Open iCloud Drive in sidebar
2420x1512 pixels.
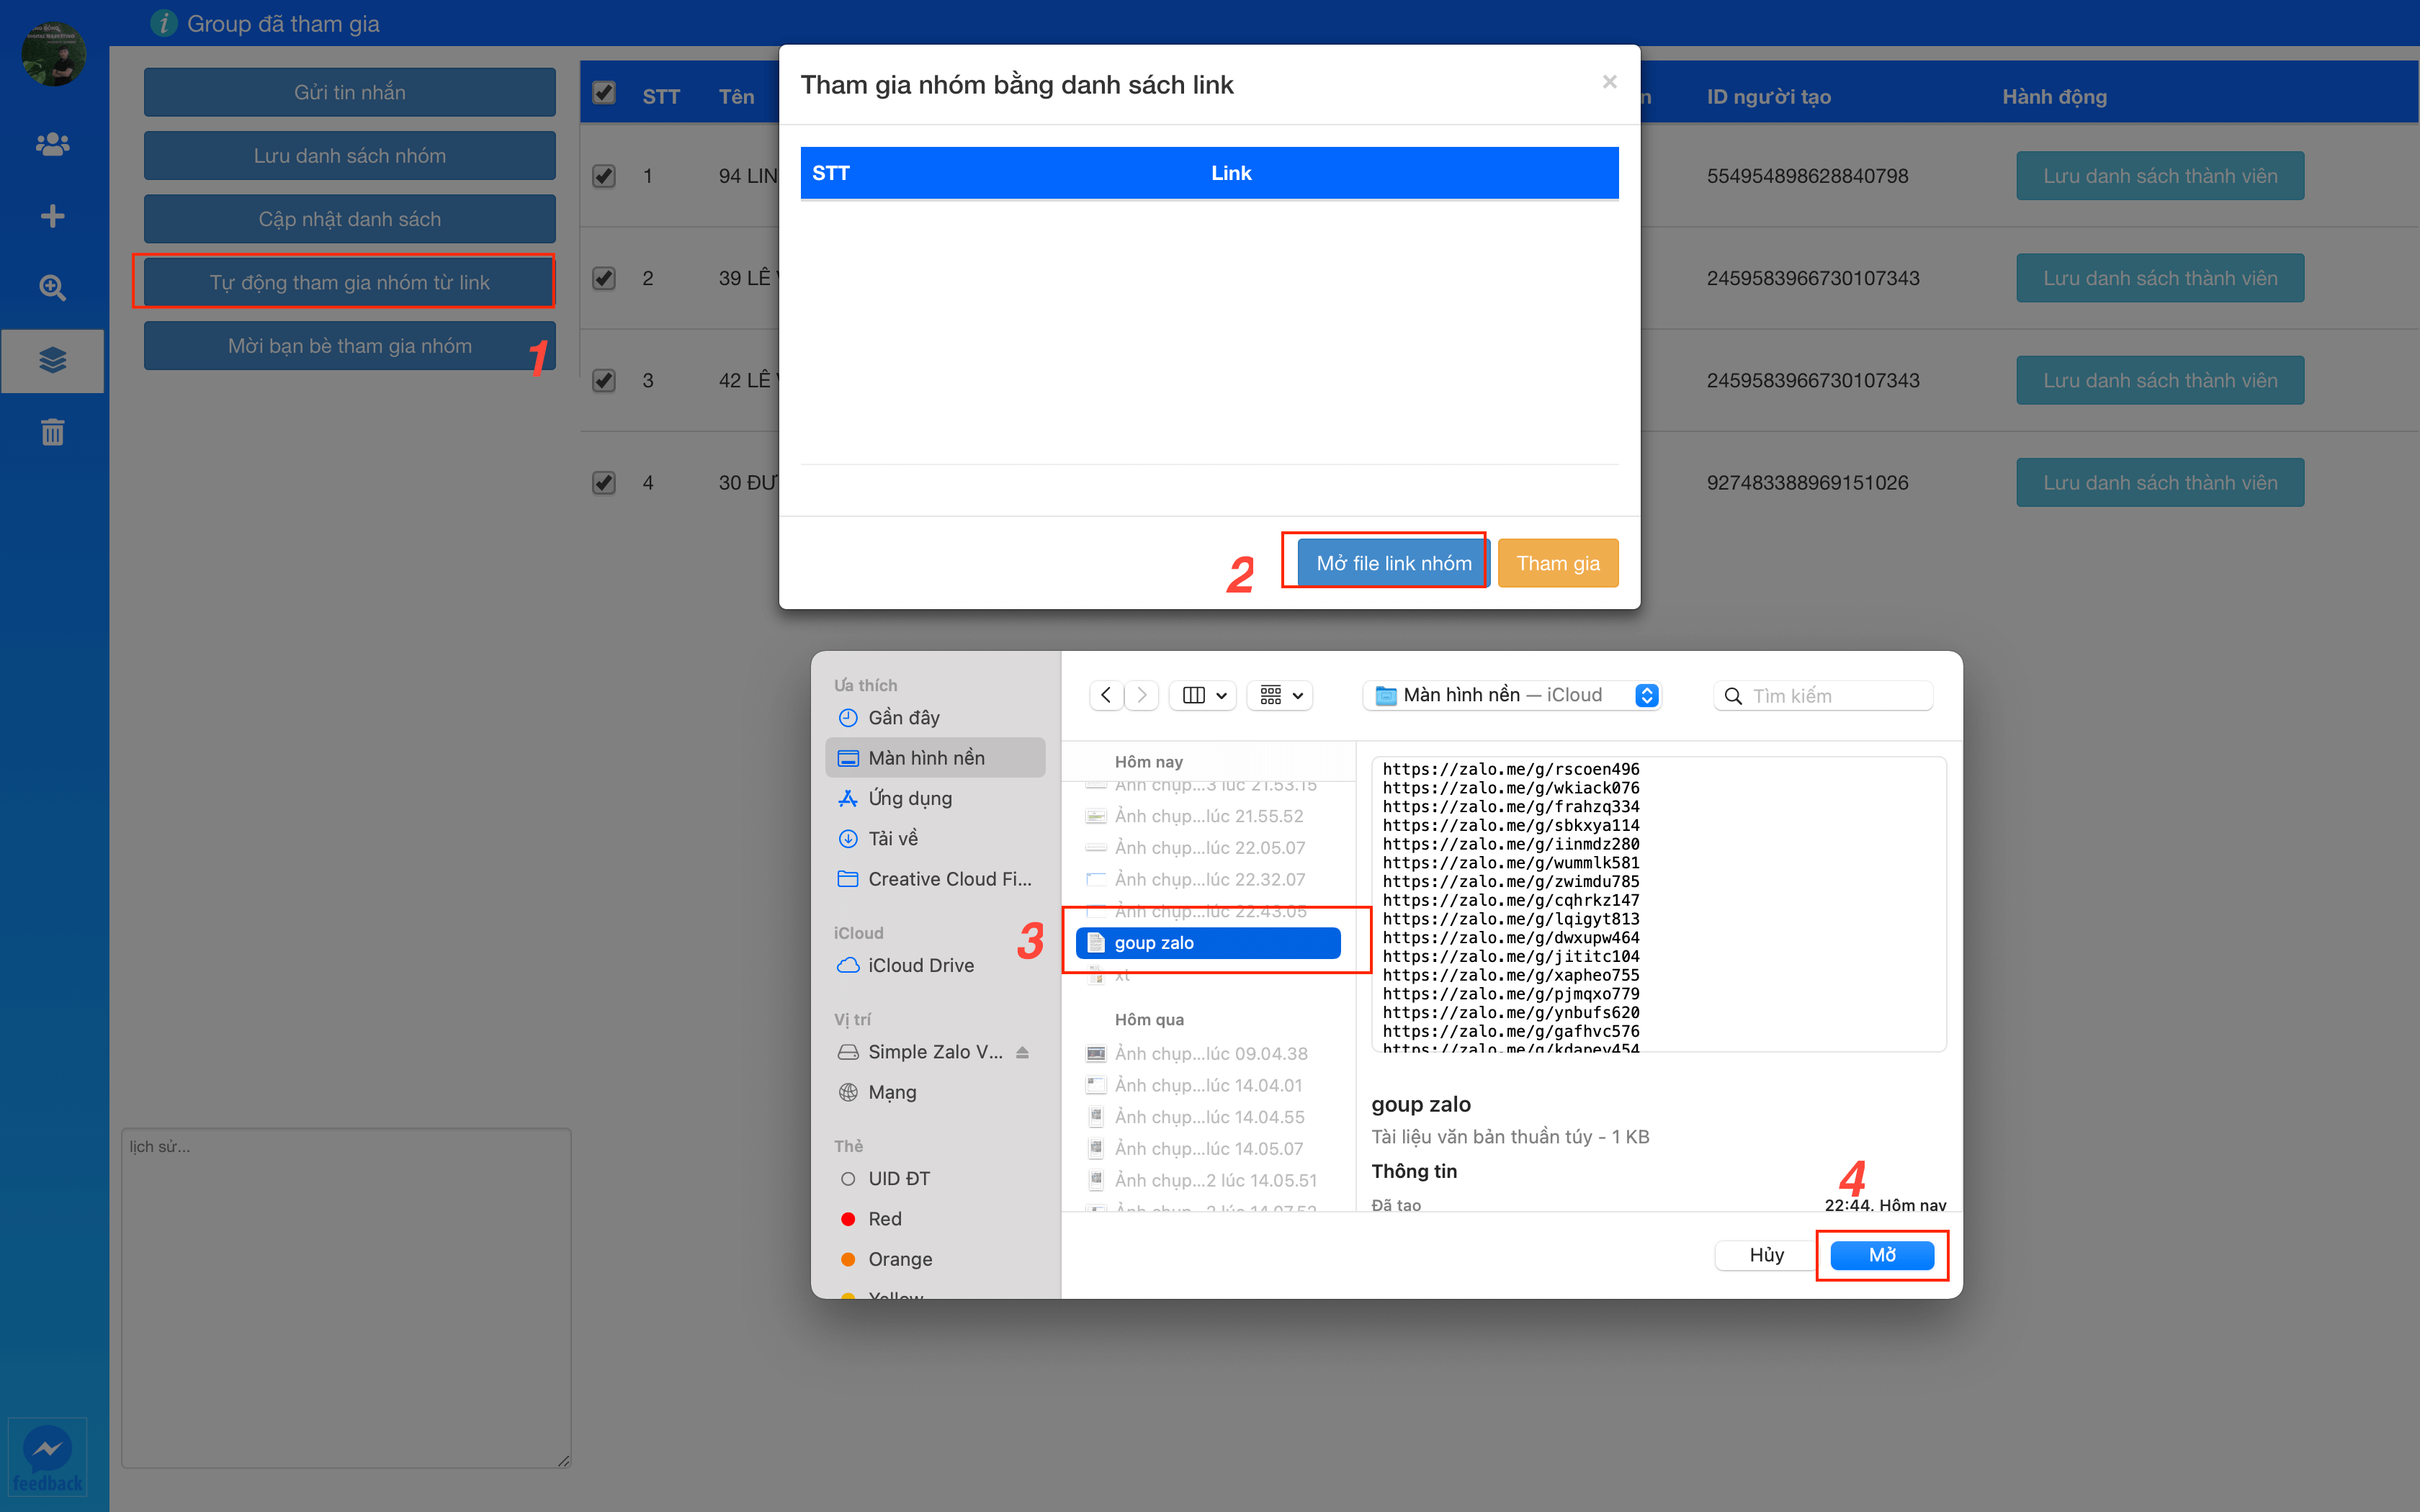point(920,965)
